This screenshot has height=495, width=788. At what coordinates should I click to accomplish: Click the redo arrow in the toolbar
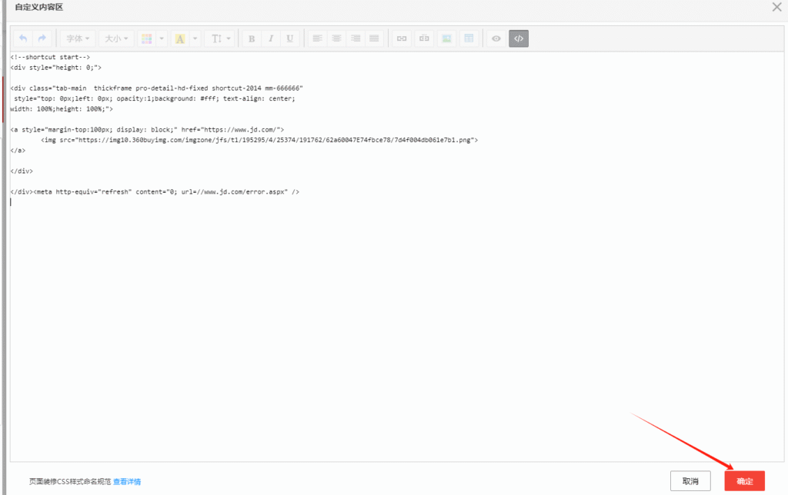click(42, 38)
